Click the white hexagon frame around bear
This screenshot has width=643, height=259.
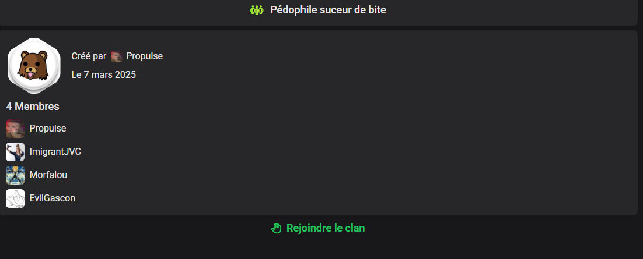coord(34,65)
